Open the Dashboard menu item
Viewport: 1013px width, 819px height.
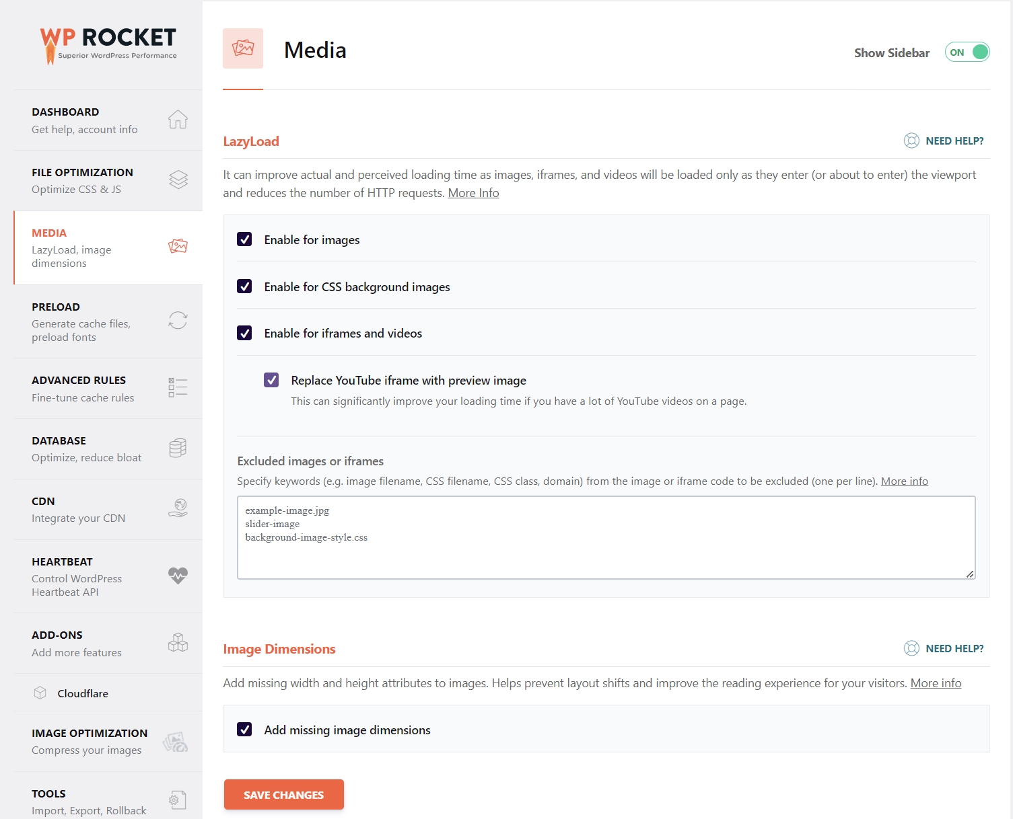(108, 120)
